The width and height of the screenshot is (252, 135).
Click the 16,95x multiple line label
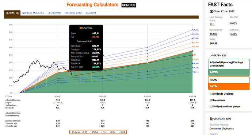(196, 64)
